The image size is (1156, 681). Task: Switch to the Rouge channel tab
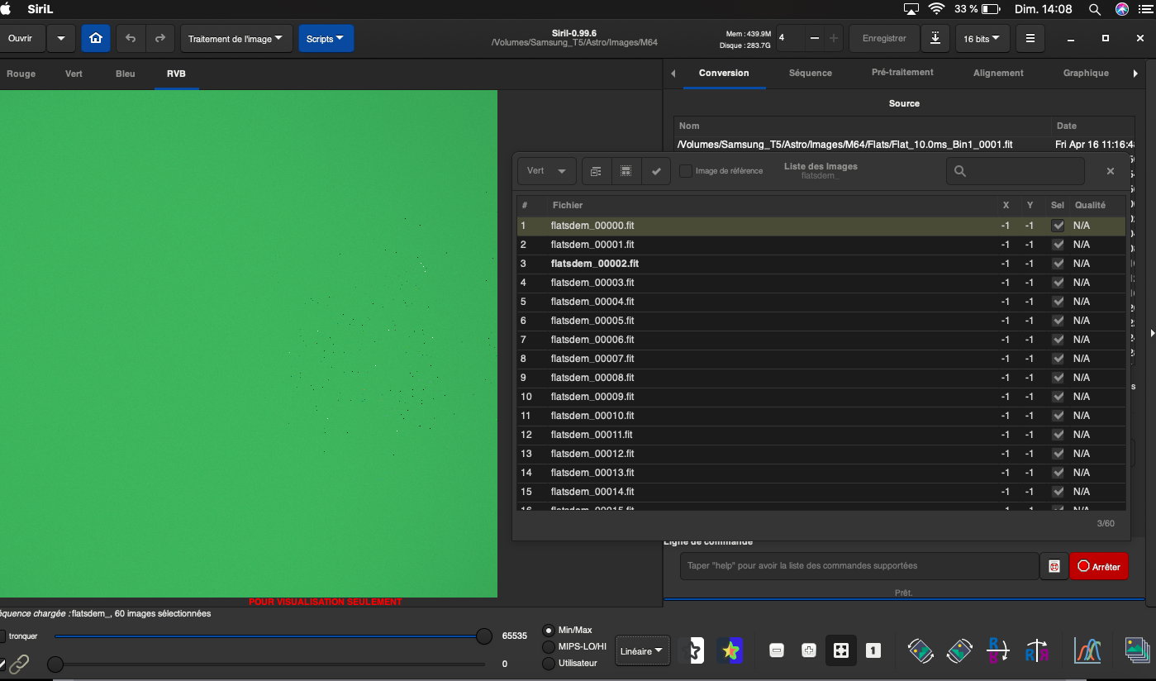tap(21, 74)
